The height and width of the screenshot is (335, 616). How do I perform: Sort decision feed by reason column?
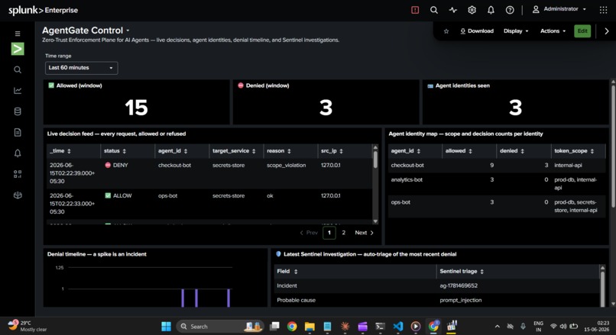click(x=279, y=151)
